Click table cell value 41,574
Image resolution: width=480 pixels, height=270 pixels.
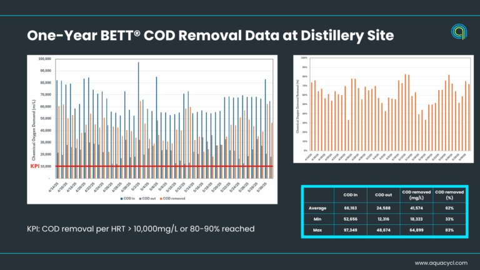(x=416, y=208)
